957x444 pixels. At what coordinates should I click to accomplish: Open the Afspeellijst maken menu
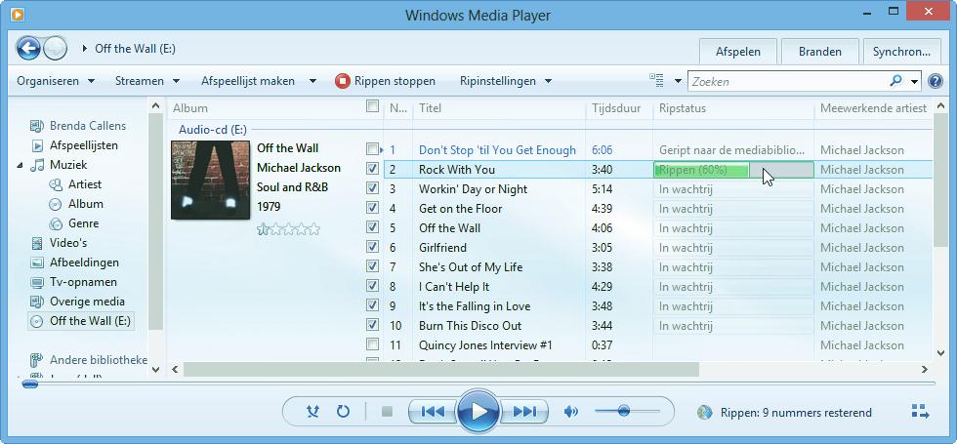248,81
